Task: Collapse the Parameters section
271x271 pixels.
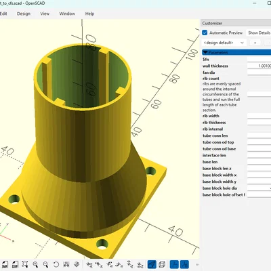Action: pyautogui.click(x=236, y=52)
